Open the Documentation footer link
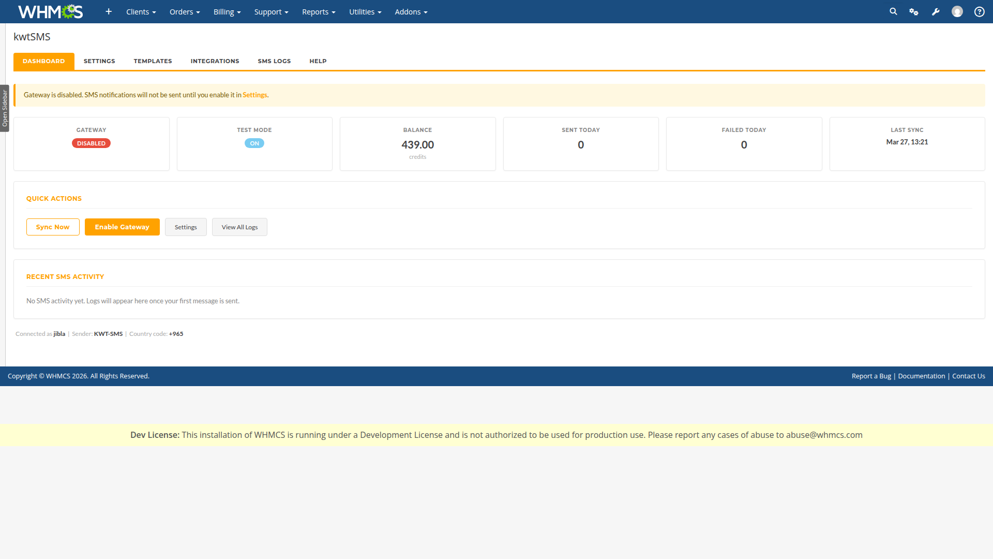 (921, 376)
